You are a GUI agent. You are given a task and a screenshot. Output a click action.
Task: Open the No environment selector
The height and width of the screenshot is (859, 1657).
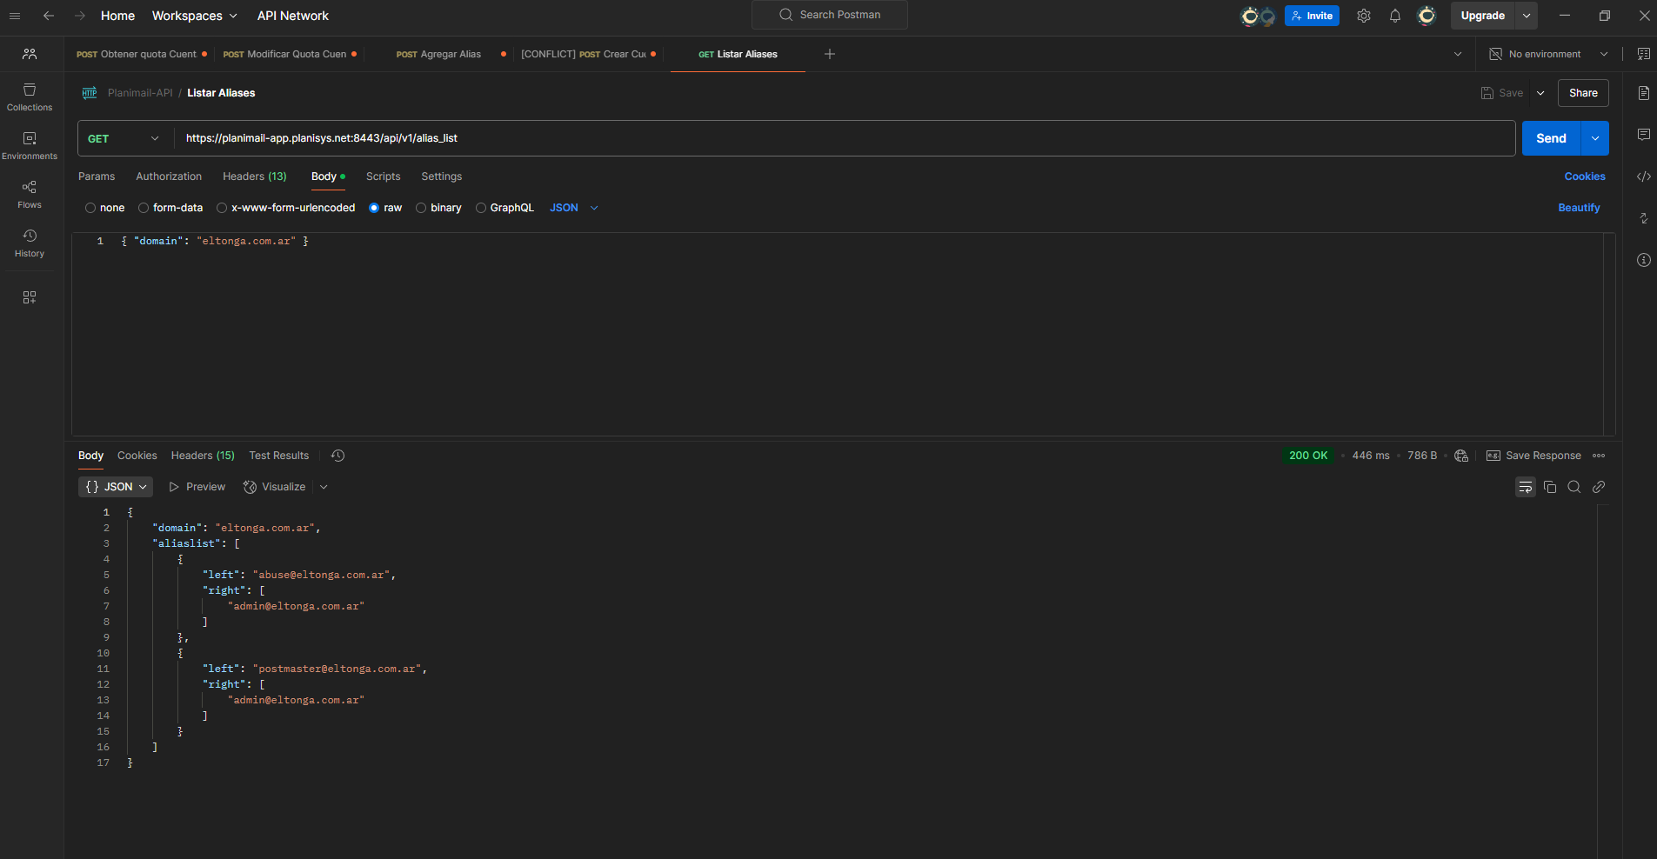(x=1548, y=54)
